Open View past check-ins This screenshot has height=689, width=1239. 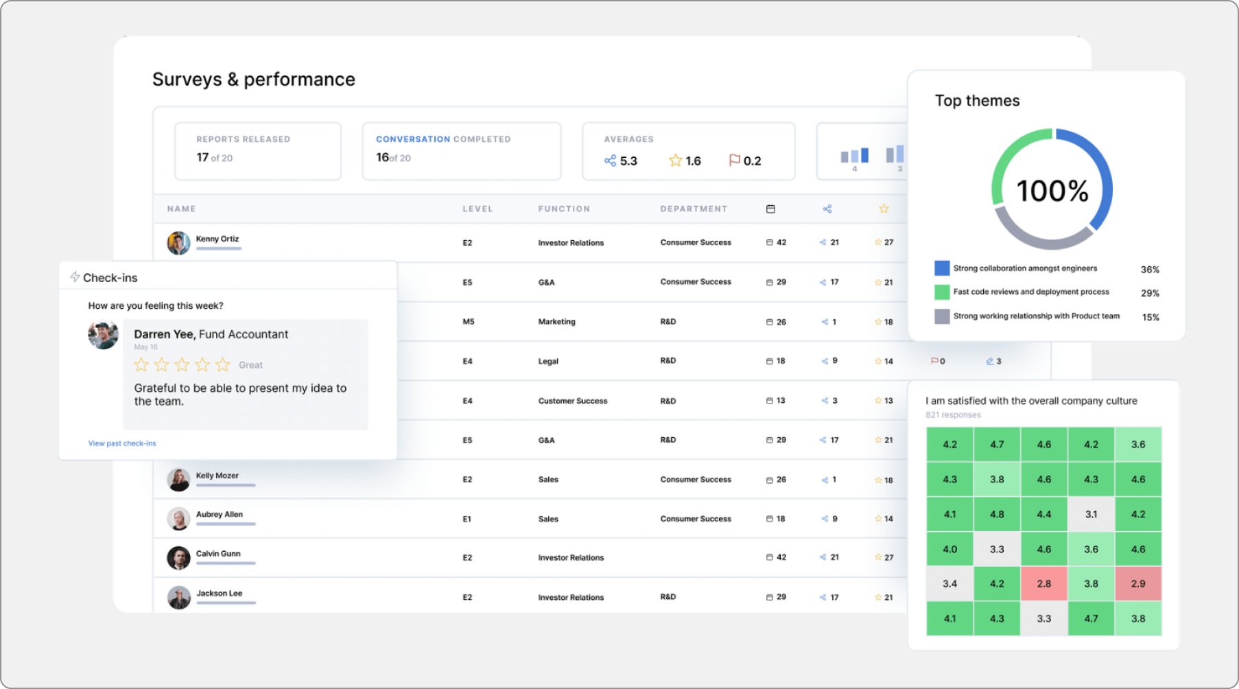(x=122, y=443)
